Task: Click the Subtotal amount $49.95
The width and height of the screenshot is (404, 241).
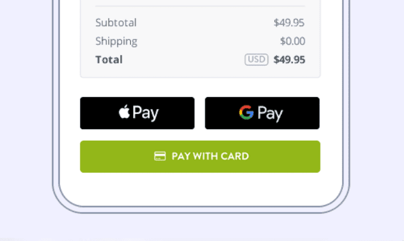Action: pos(289,23)
